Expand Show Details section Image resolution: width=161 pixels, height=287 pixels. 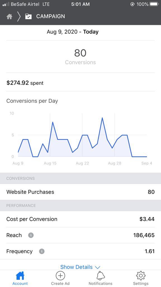click(80, 267)
